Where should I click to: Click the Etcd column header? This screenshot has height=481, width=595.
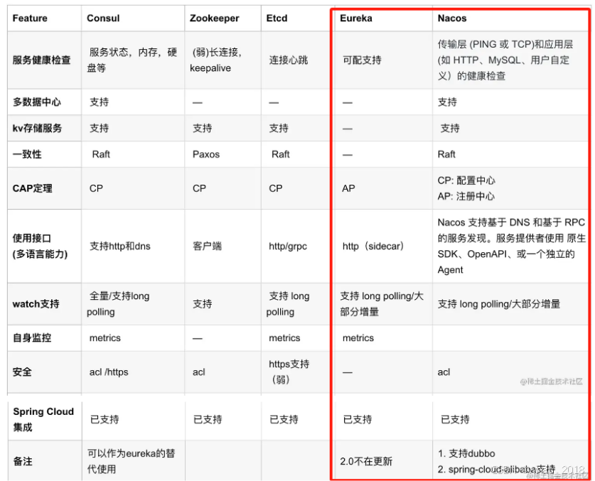pos(277,18)
